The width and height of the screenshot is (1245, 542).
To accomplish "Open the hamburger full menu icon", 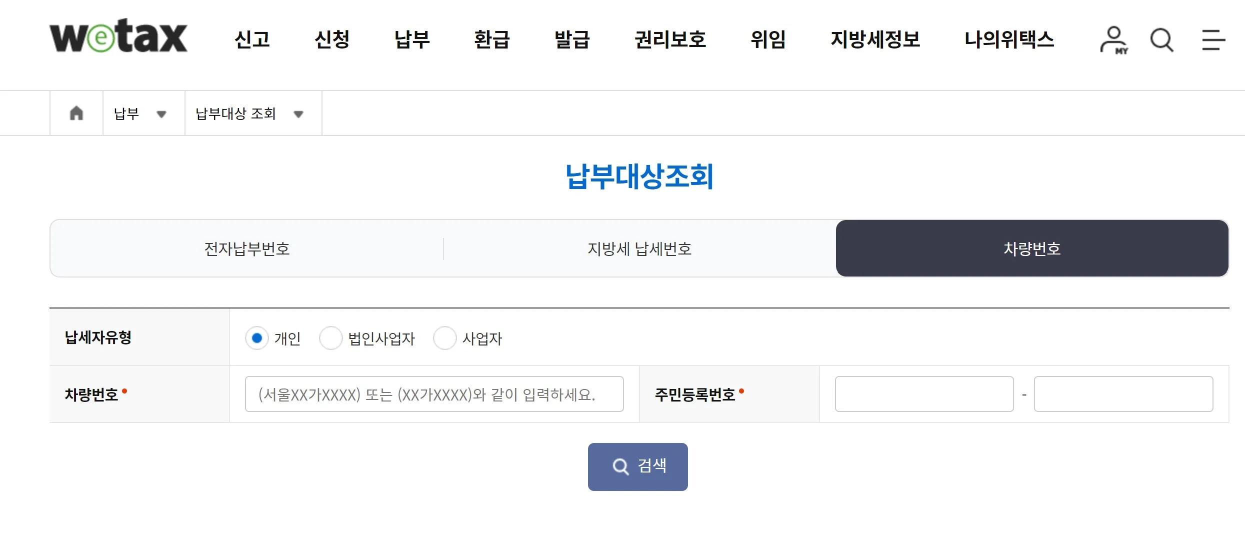I will (1213, 40).
